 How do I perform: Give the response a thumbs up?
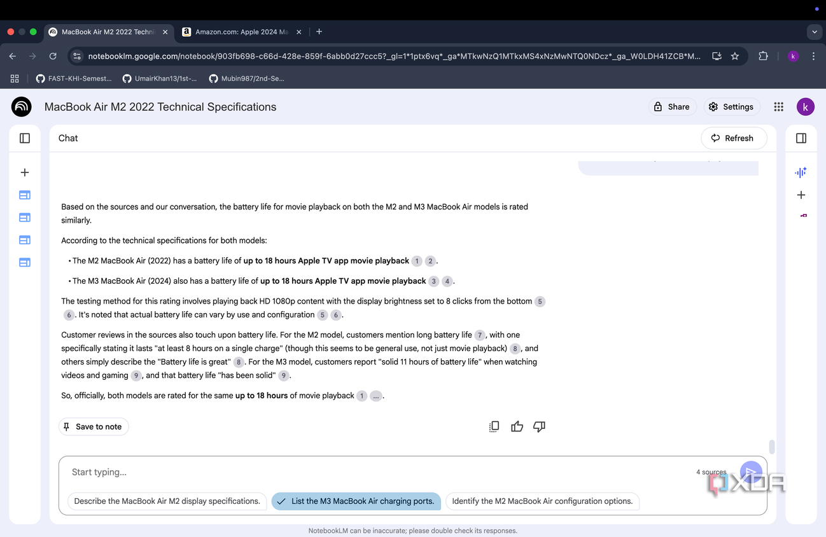click(x=517, y=427)
